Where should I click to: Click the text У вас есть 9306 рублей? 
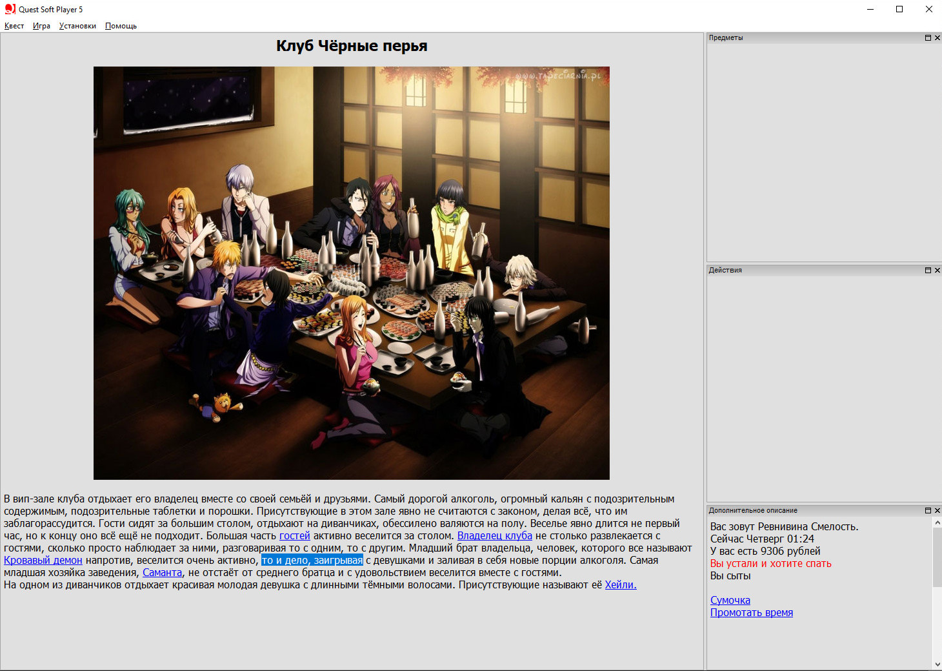point(765,552)
